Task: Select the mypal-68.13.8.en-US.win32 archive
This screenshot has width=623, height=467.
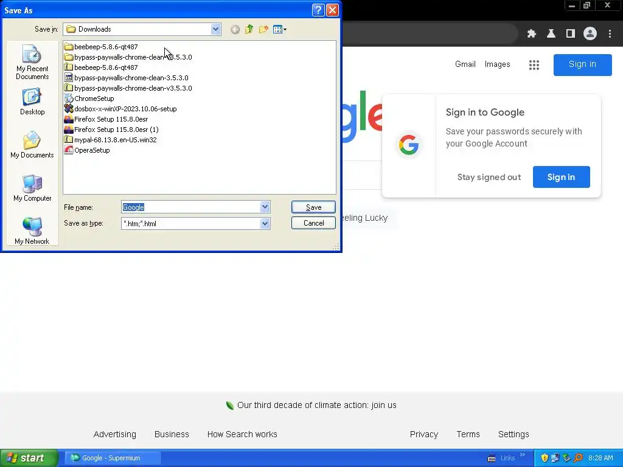Action: pyautogui.click(x=111, y=140)
